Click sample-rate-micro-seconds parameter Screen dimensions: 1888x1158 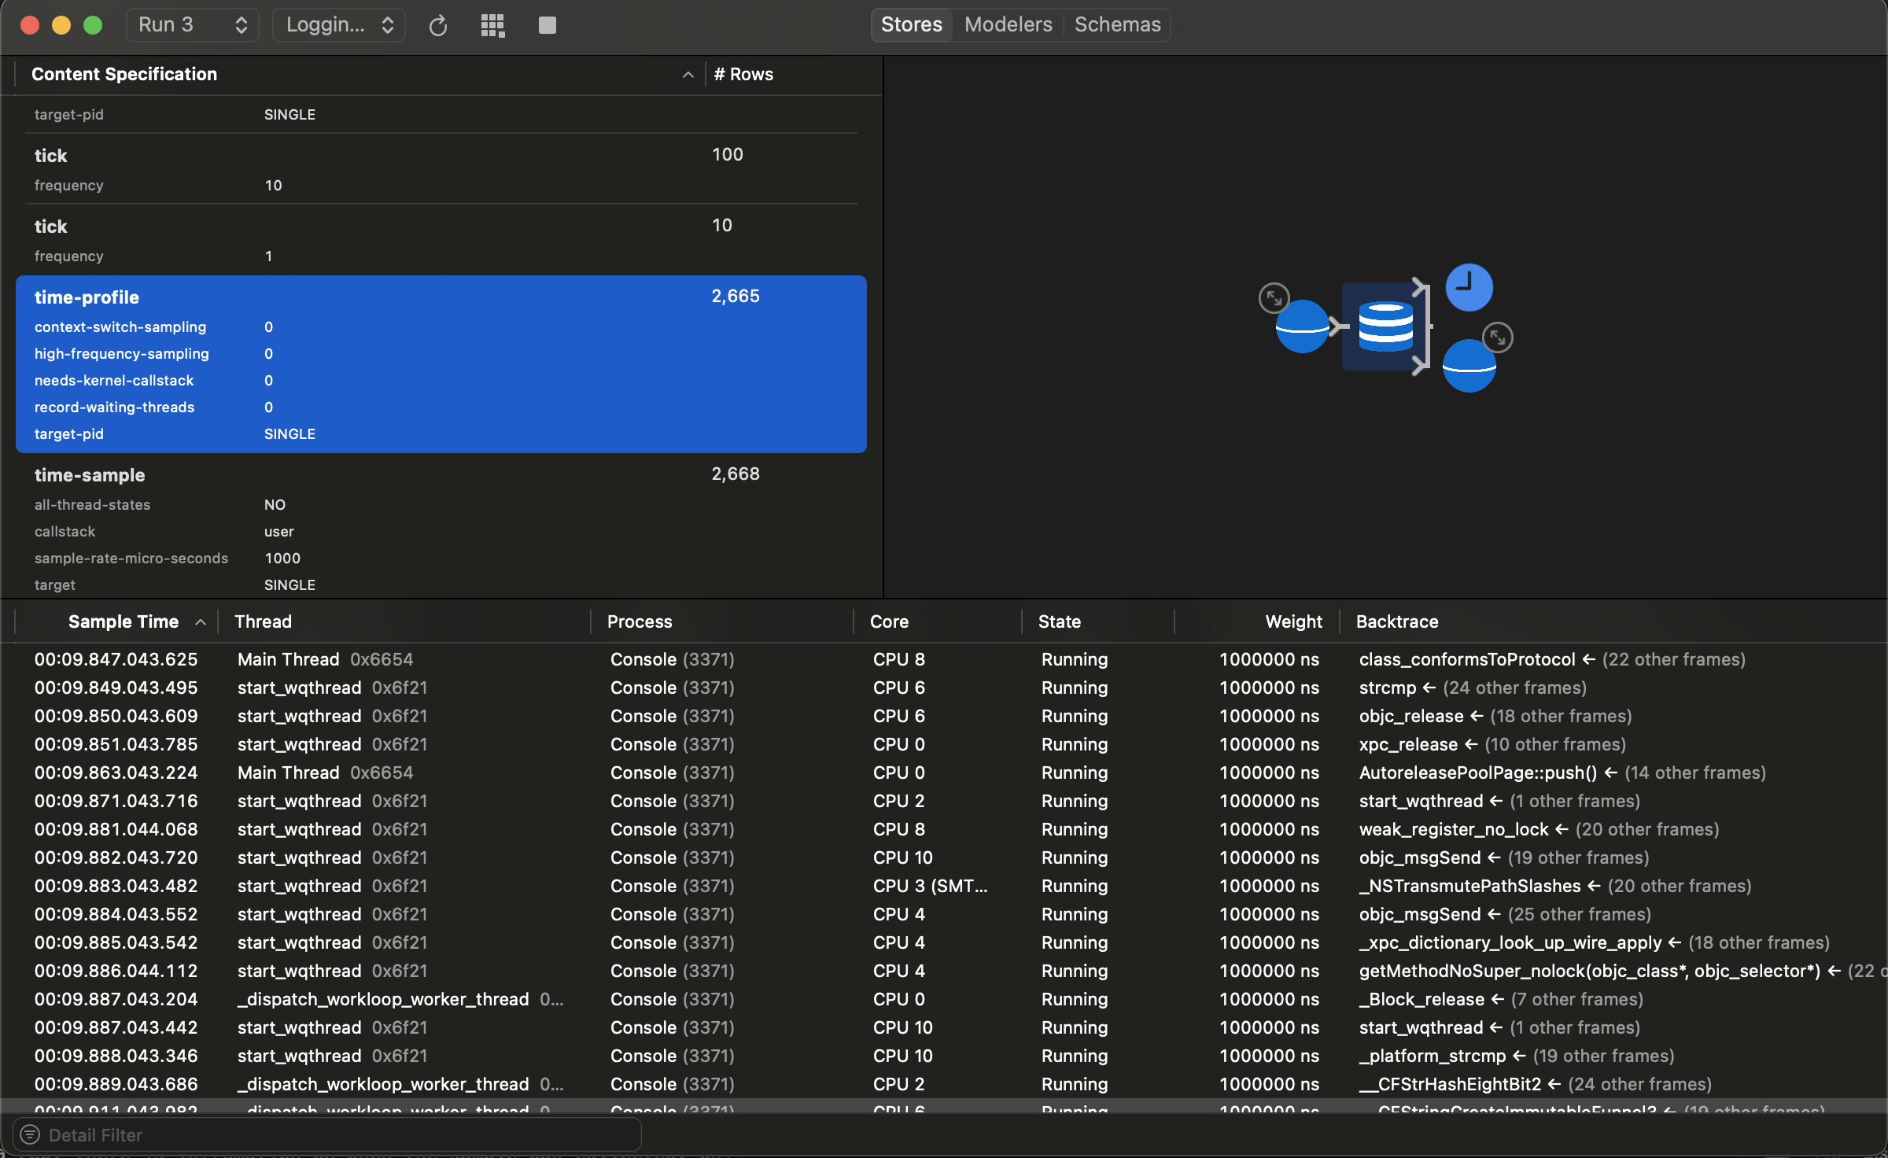pyautogui.click(x=131, y=558)
